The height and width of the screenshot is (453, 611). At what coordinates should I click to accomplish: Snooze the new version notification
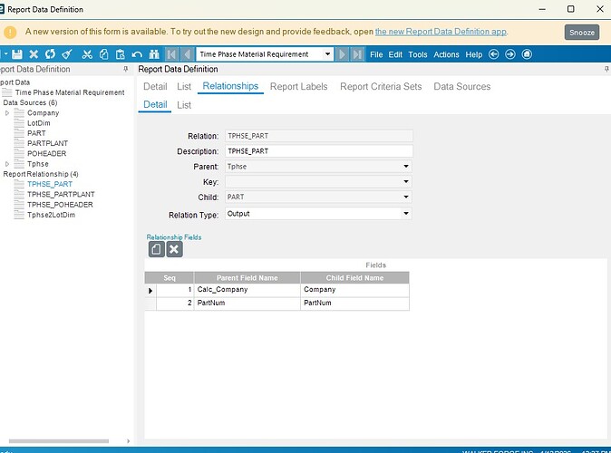coord(581,32)
